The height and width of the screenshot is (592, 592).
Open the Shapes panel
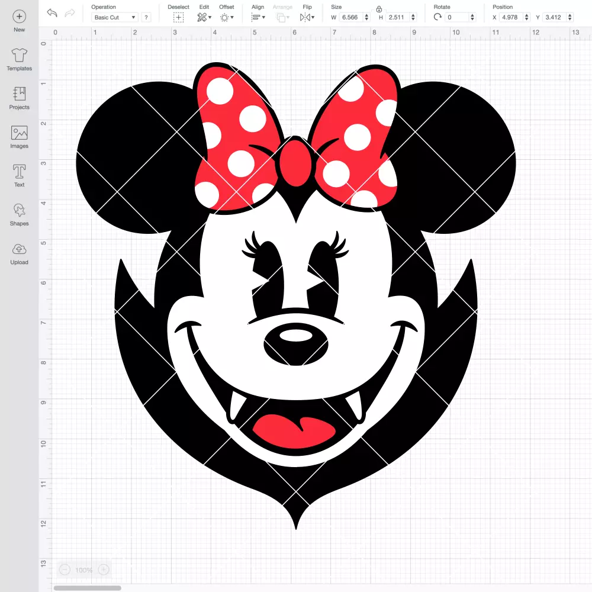(x=19, y=215)
